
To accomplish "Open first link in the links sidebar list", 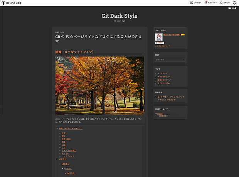I will [163, 73].
